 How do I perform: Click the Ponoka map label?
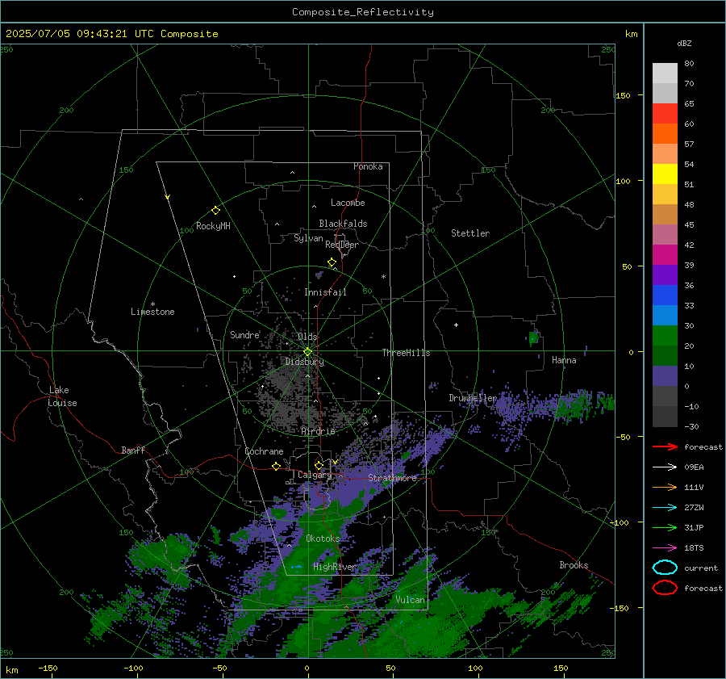pos(368,166)
